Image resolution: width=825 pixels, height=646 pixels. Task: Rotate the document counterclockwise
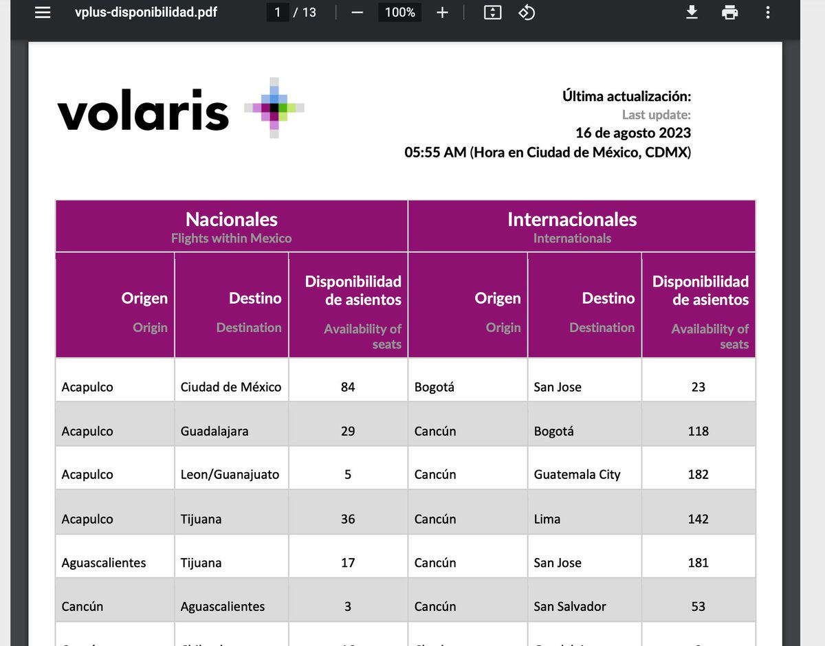point(527,12)
